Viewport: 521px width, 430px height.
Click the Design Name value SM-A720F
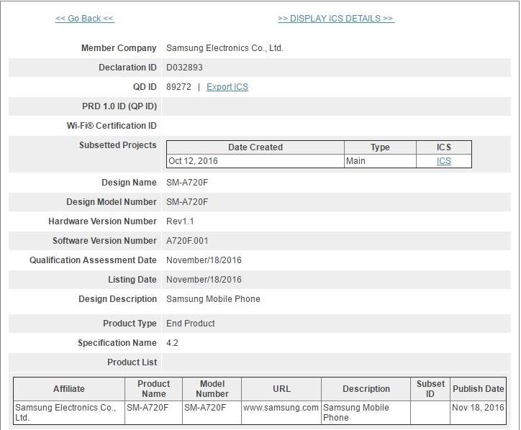pyautogui.click(x=187, y=183)
